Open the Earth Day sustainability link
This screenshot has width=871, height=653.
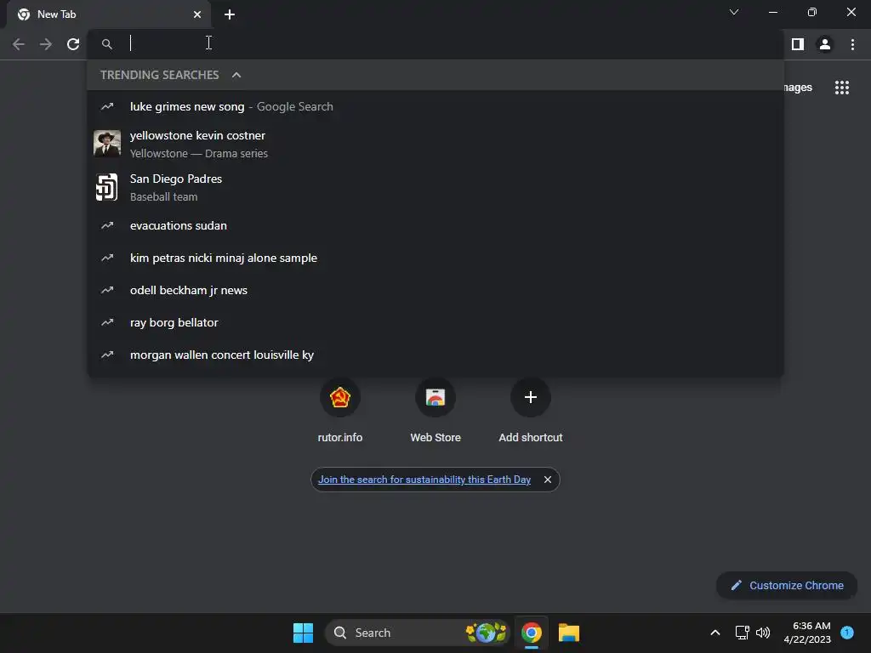point(424,480)
